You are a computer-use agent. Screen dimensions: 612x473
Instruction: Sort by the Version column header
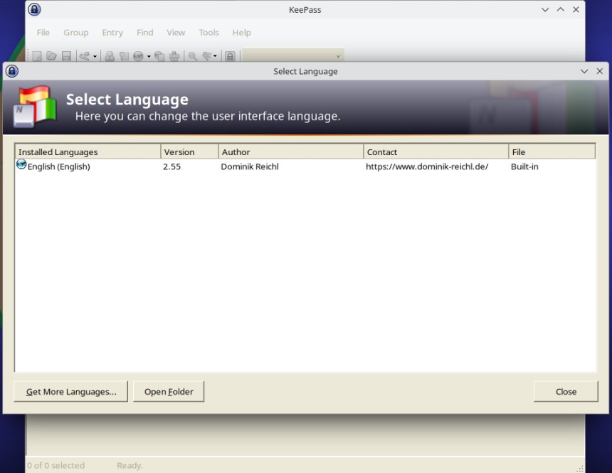coord(190,152)
